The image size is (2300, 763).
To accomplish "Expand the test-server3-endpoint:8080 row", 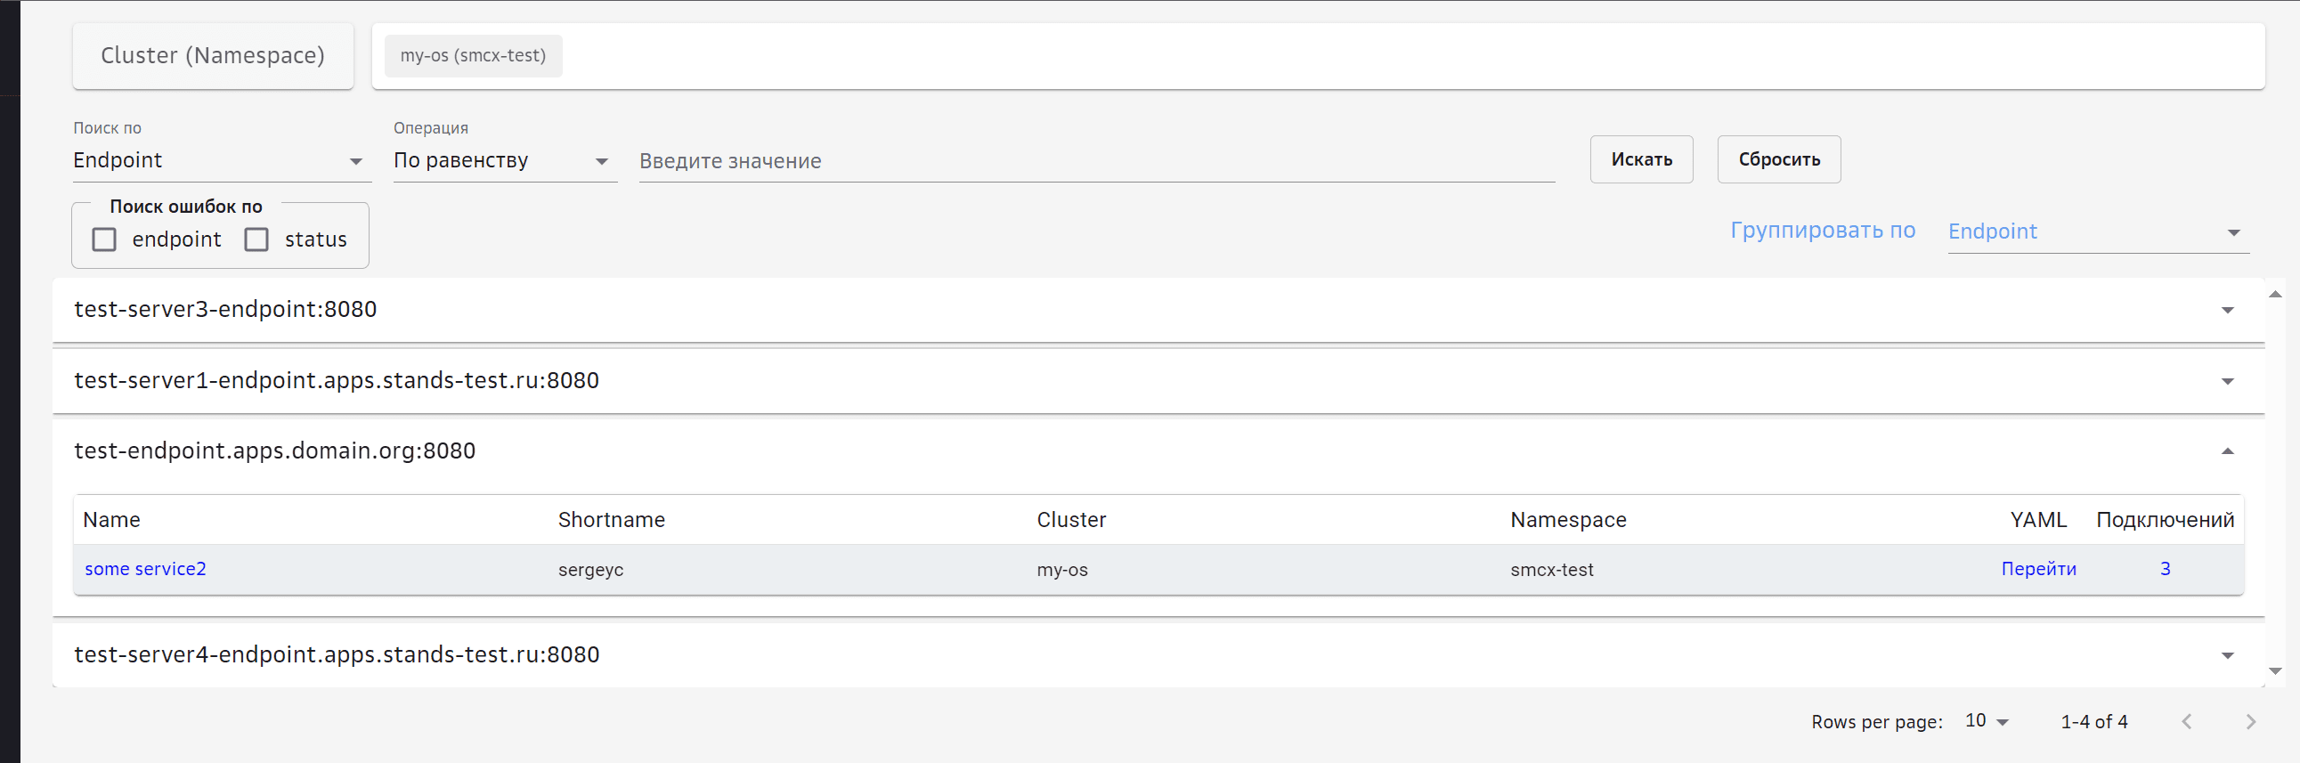I will pos(2227,310).
